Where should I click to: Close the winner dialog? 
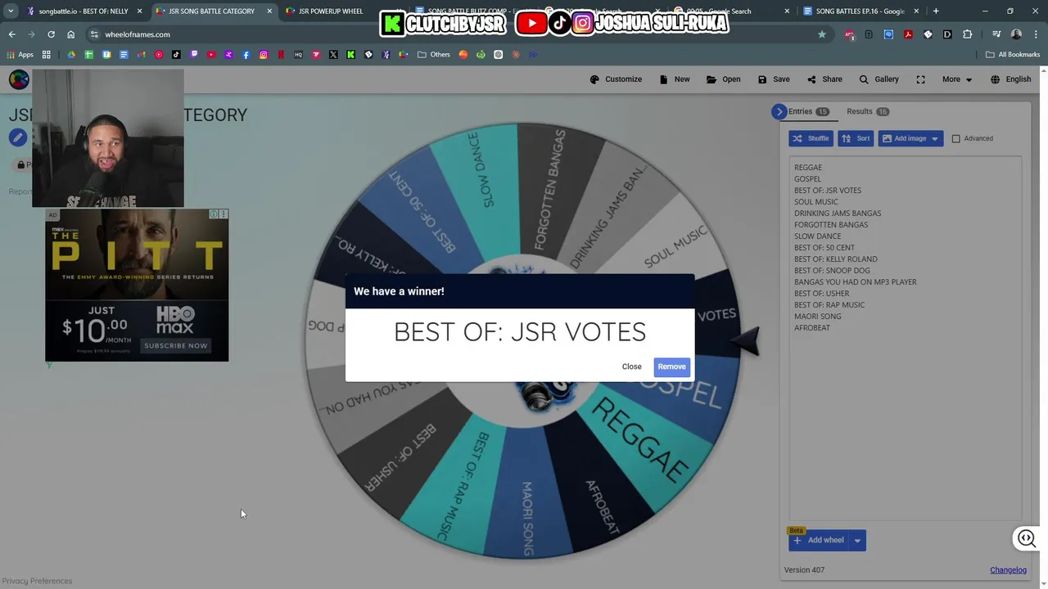point(631,366)
